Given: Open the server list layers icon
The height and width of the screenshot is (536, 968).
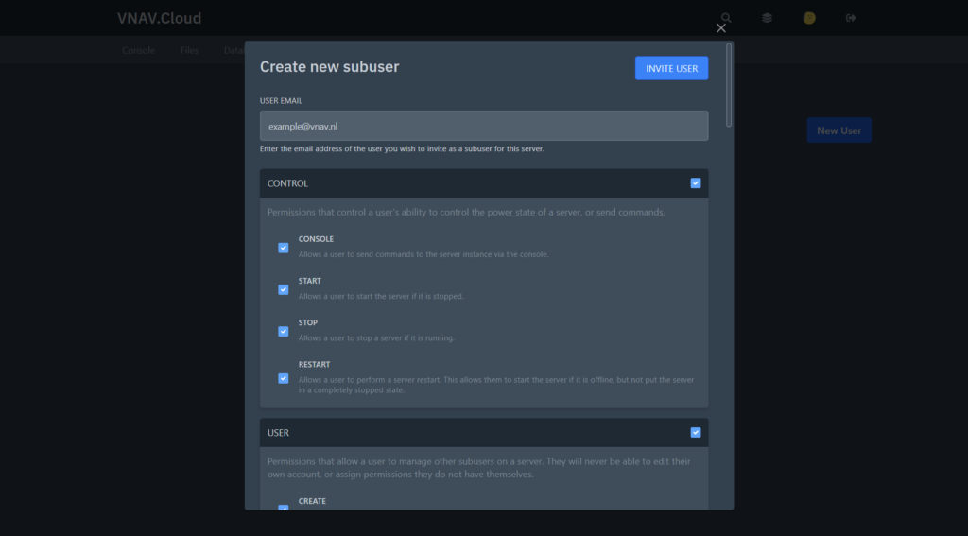Looking at the screenshot, I should point(768,18).
